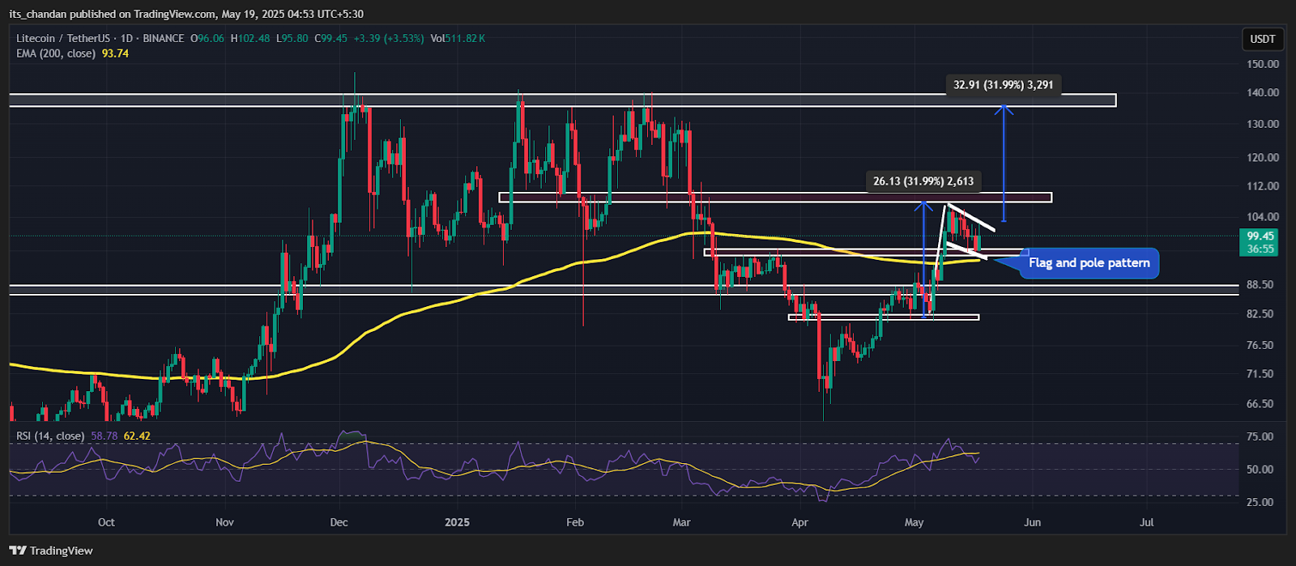Click the 140.00 price axis label

point(1264,93)
